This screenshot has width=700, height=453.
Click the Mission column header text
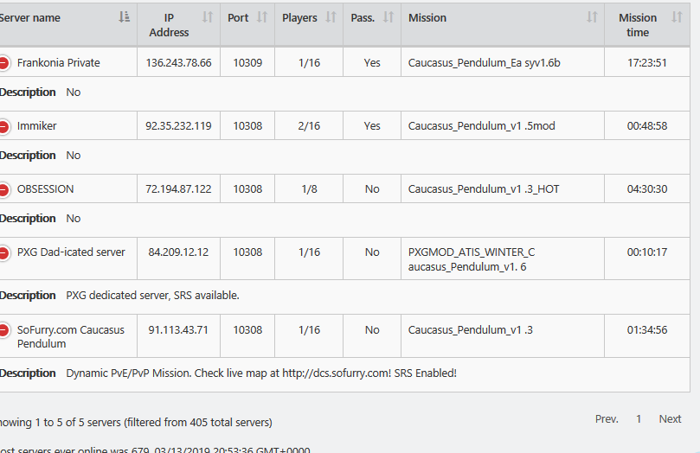click(x=427, y=18)
